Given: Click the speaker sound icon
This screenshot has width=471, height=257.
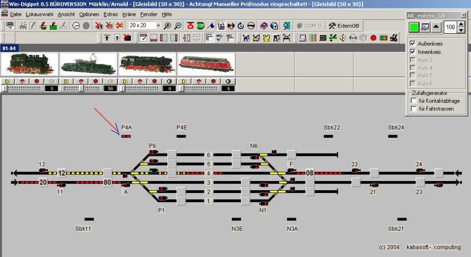Looking at the screenshot, I should point(343,38).
